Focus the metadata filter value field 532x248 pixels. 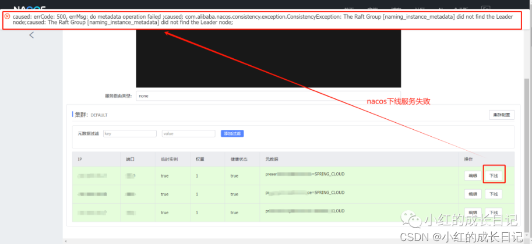pos(189,133)
